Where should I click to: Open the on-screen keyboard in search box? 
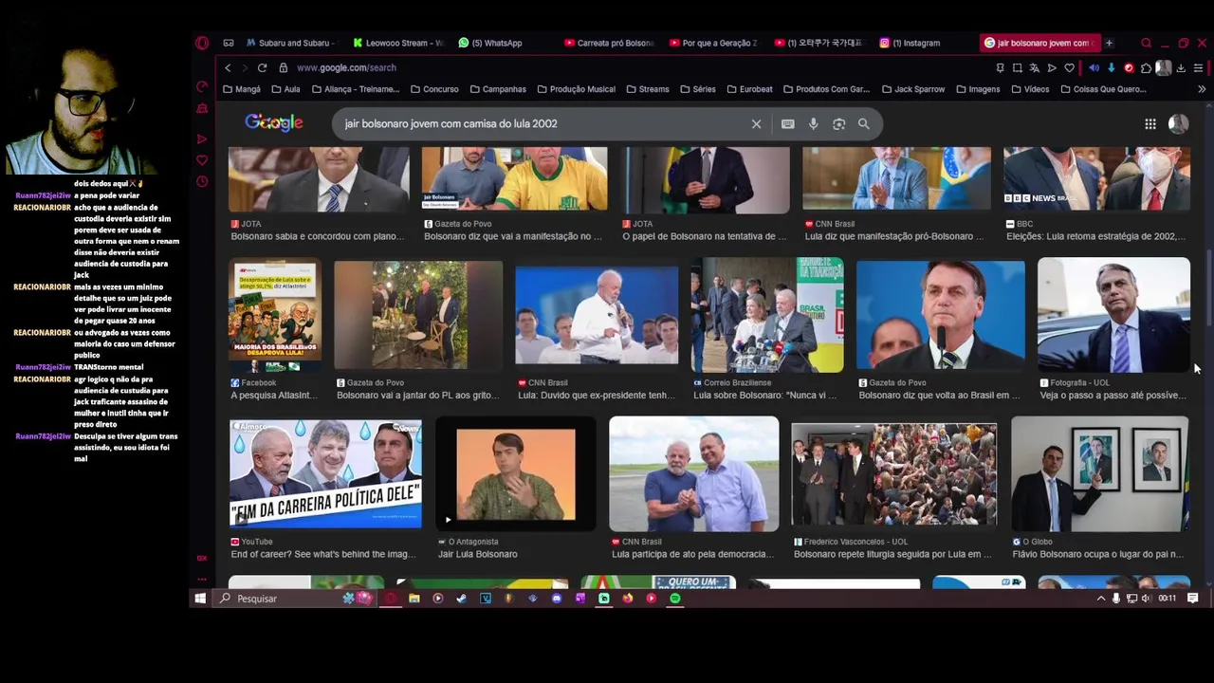pos(787,124)
